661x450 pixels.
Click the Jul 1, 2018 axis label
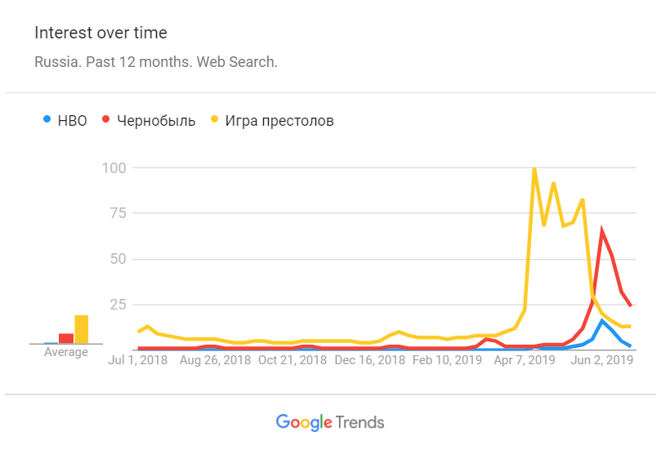tap(139, 359)
